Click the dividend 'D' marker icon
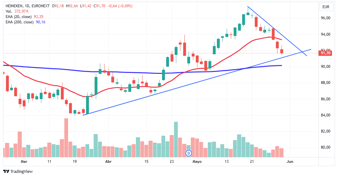 [x=189, y=153]
